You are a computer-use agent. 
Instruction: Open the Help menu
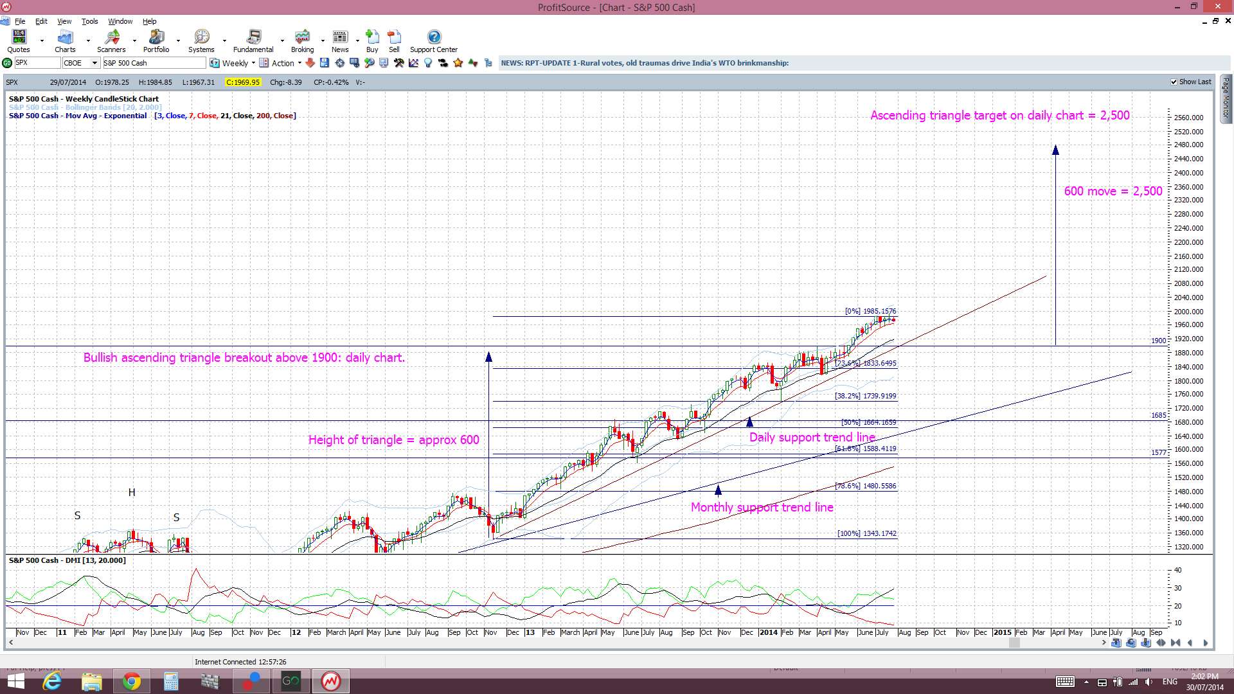[149, 21]
